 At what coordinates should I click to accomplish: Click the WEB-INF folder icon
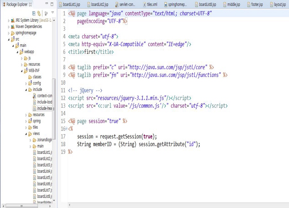click(26, 70)
